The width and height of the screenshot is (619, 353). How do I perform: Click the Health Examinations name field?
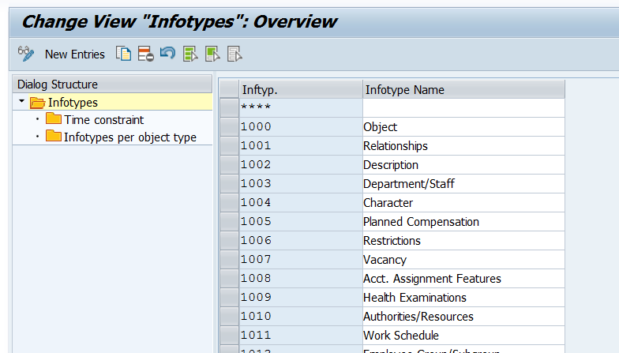(x=464, y=297)
